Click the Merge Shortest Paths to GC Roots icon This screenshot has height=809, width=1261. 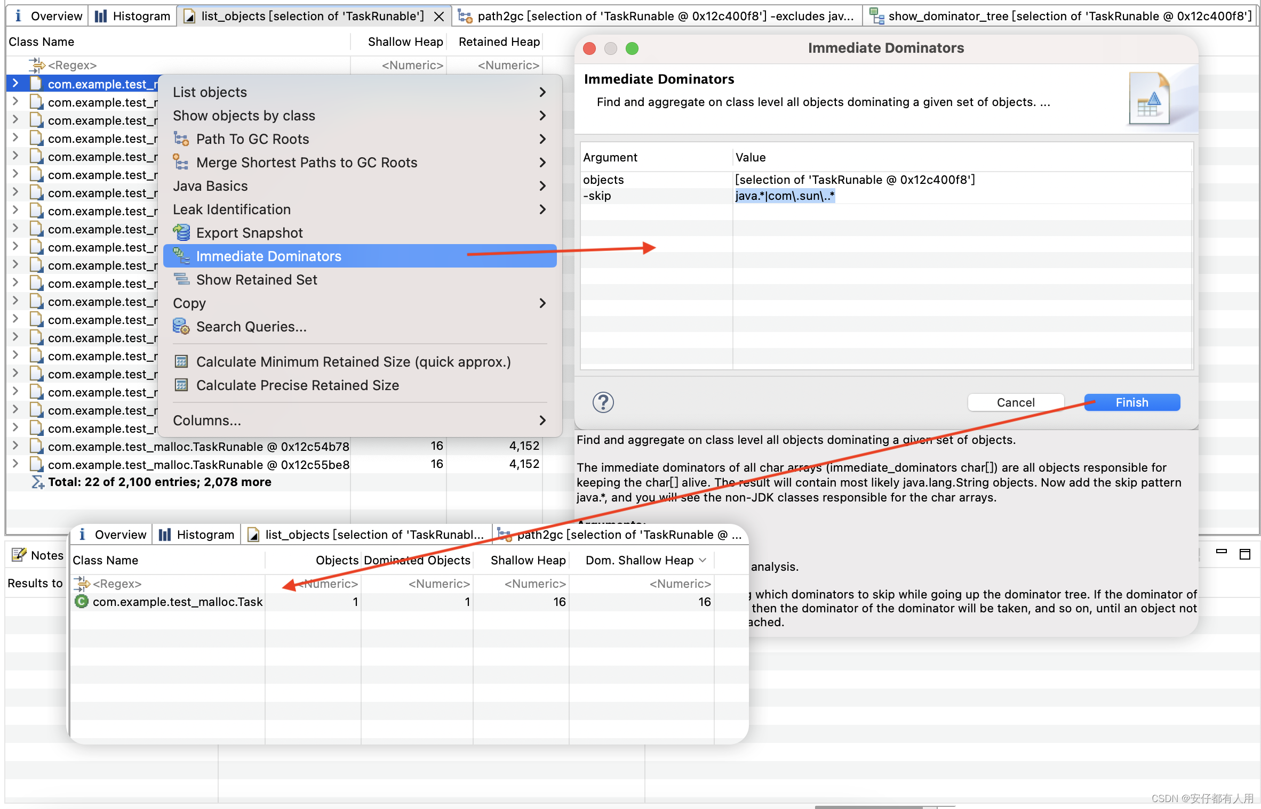[181, 163]
